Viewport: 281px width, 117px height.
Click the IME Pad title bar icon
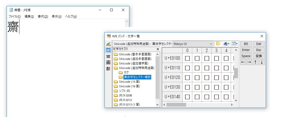click(x=109, y=36)
